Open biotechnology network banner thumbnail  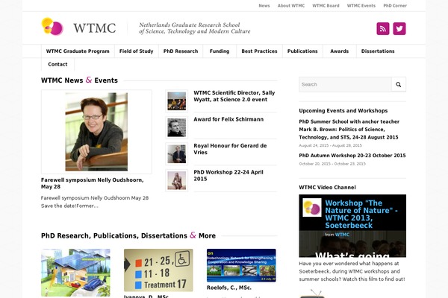click(x=241, y=265)
